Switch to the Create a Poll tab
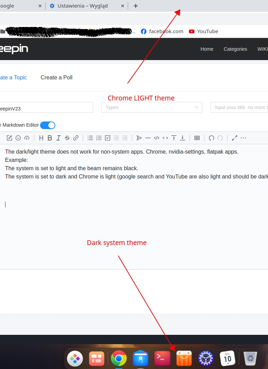 tap(57, 77)
